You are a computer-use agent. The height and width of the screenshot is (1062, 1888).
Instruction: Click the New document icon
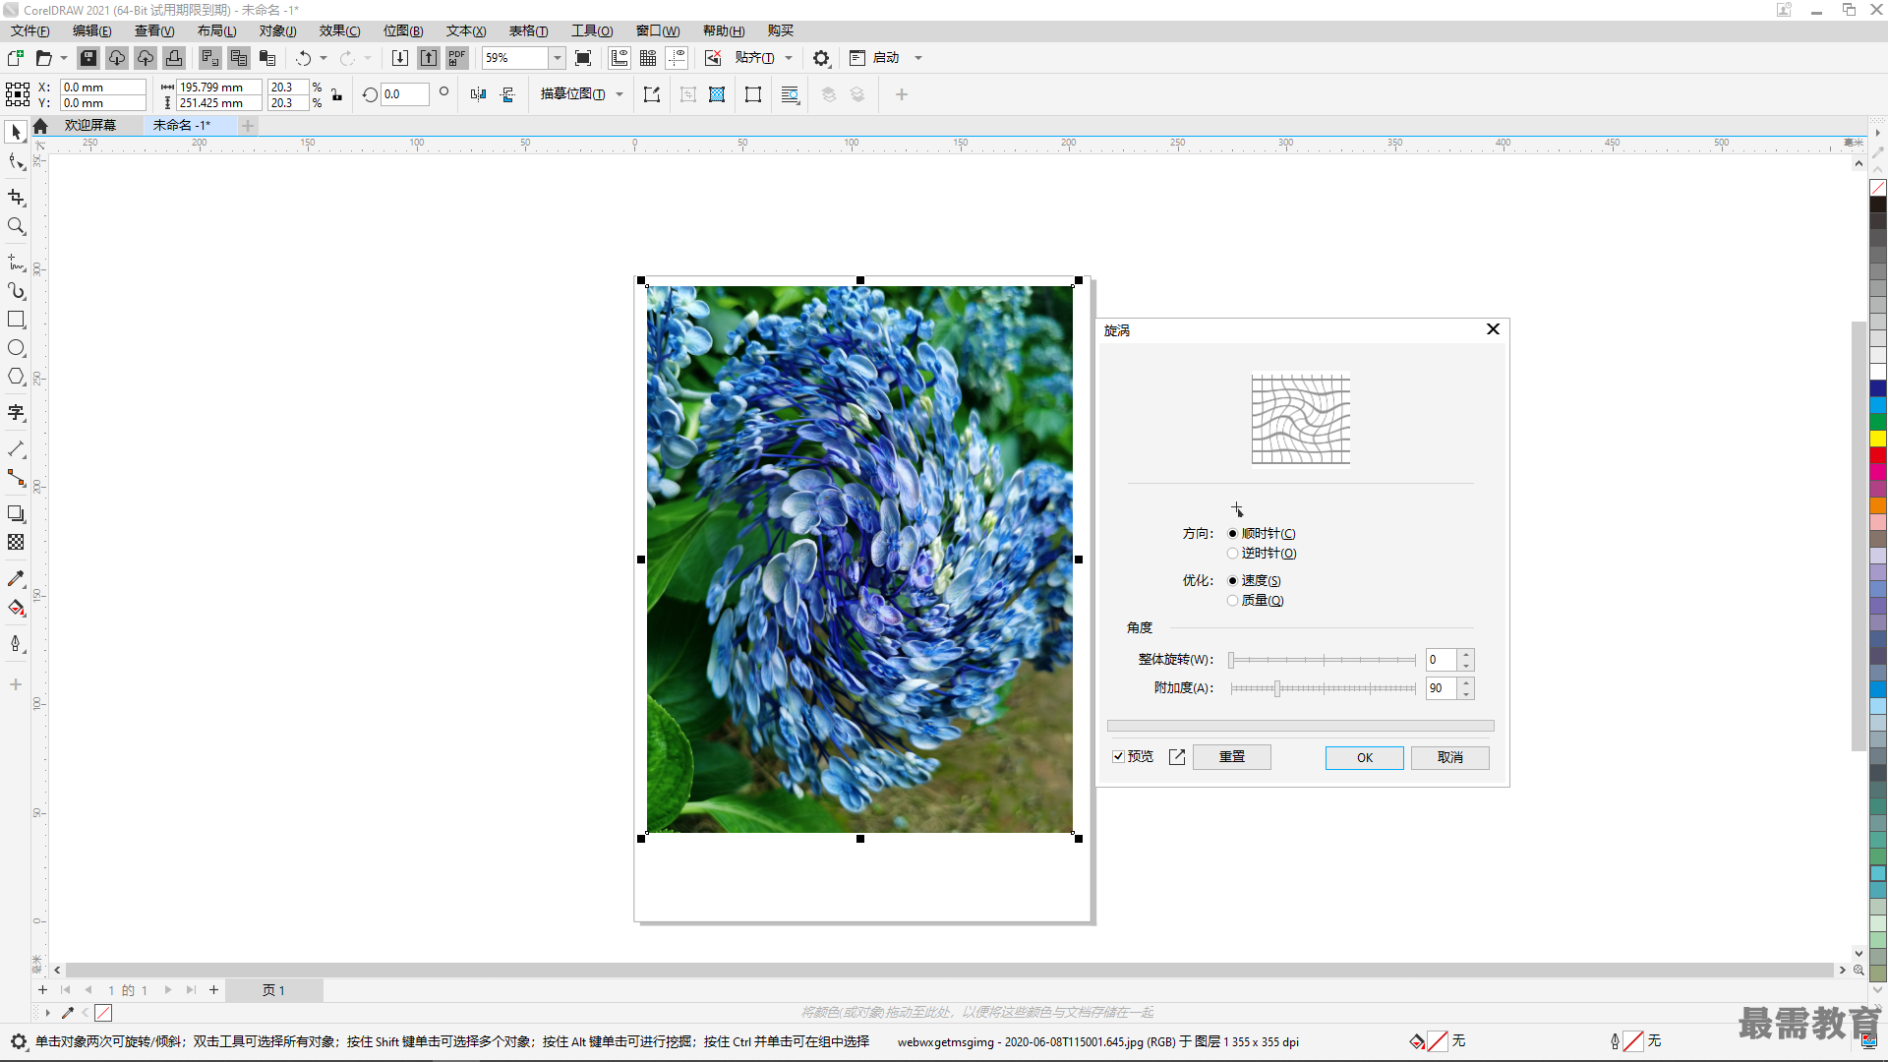pos(16,58)
